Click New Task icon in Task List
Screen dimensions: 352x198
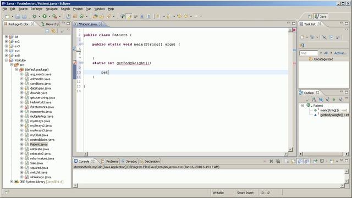302,37
